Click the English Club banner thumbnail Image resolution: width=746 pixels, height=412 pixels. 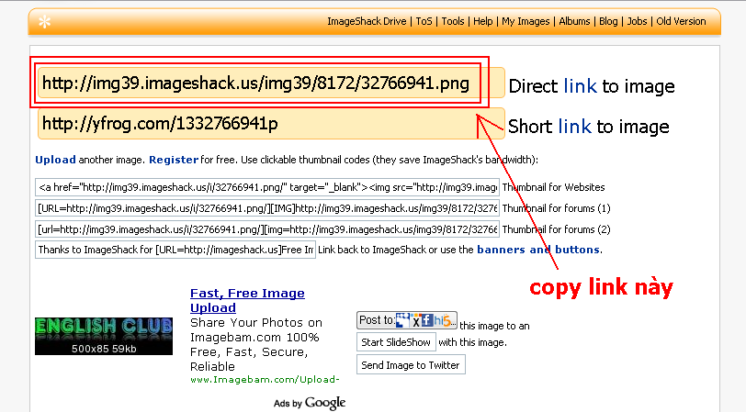pos(103,336)
